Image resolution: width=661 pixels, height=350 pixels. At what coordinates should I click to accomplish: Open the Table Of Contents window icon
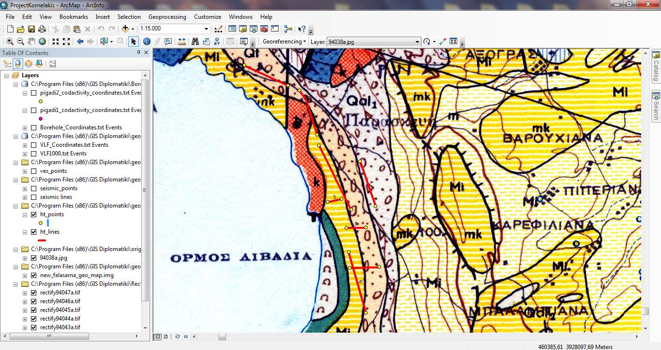[232, 29]
